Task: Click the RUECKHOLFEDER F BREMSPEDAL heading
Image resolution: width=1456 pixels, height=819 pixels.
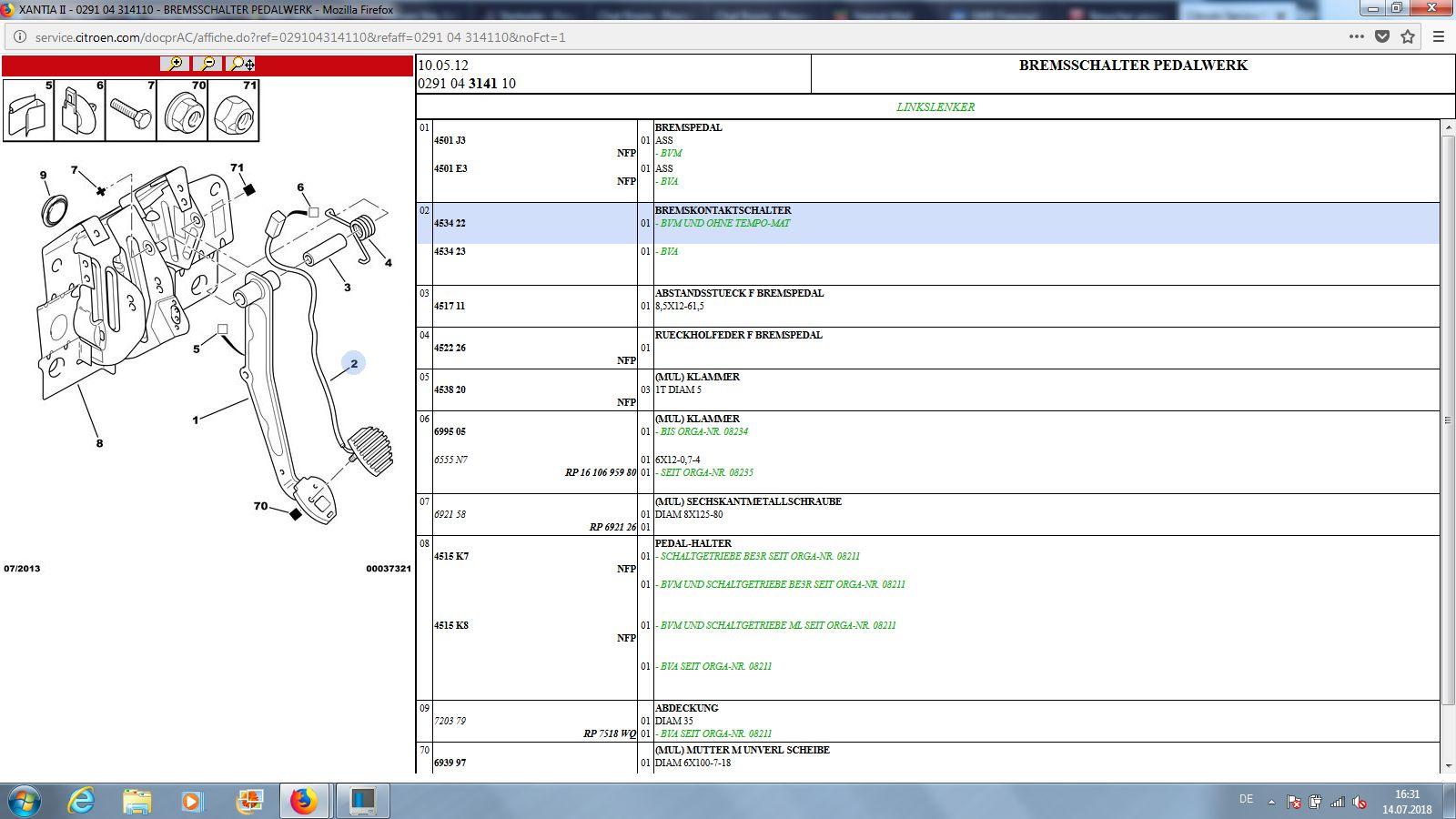Action: point(738,335)
